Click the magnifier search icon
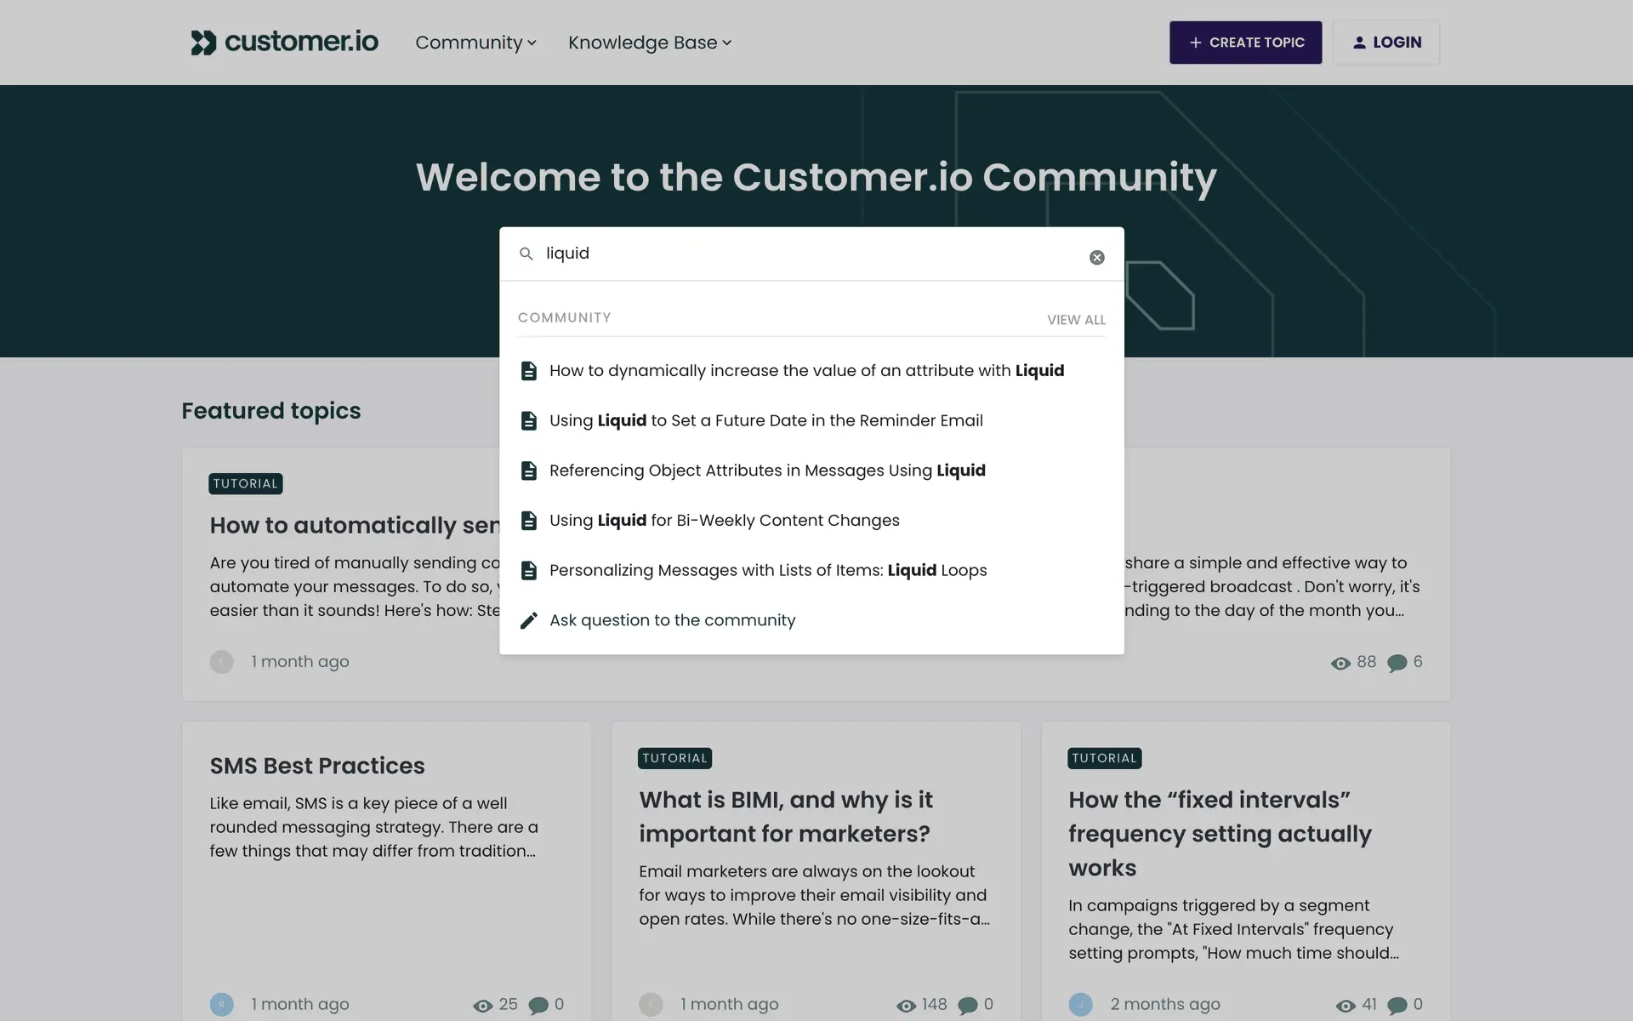The width and height of the screenshot is (1633, 1021). (x=526, y=254)
